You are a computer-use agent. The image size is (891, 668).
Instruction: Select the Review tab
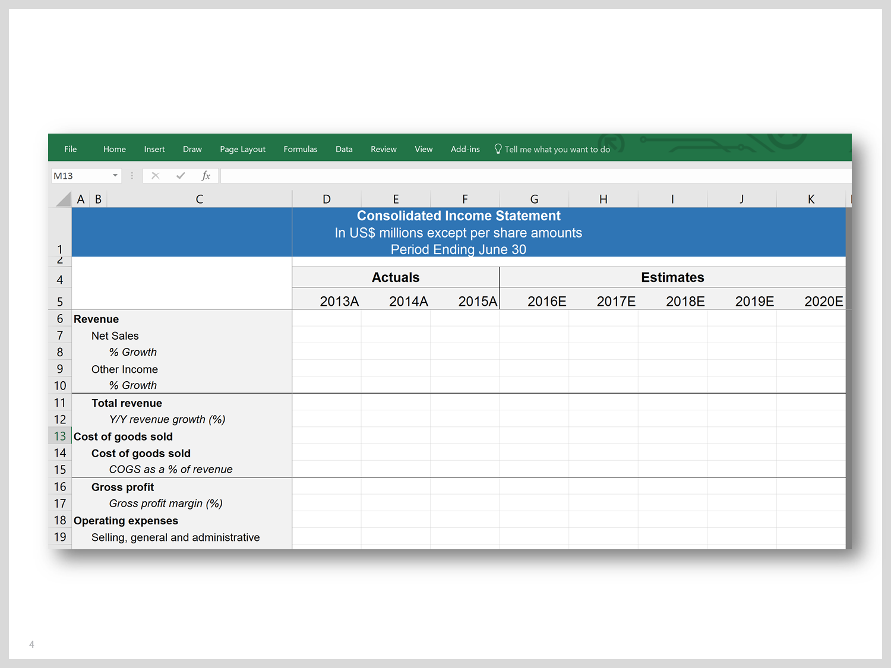point(383,149)
